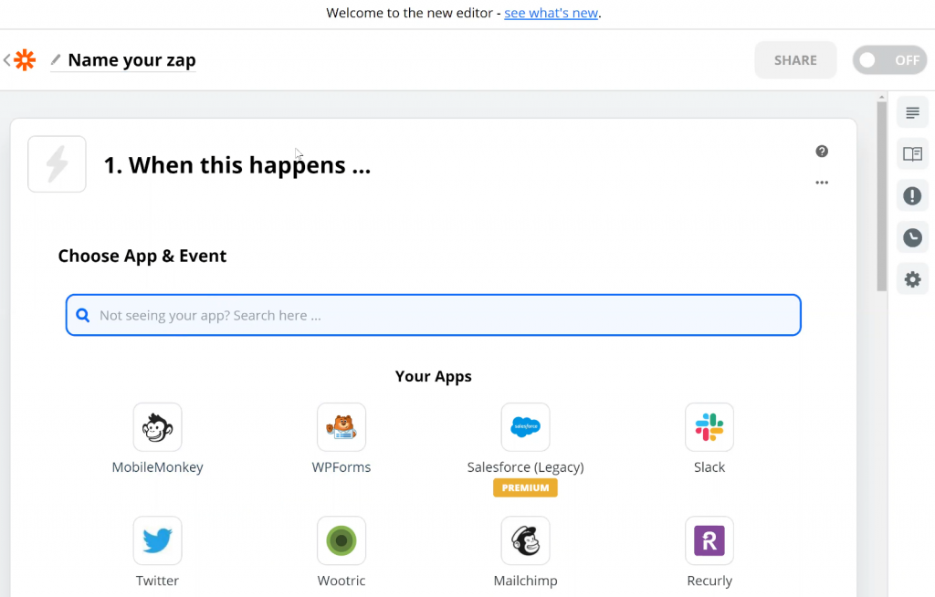Click the "1. When this happens ..." heading
The height and width of the screenshot is (597, 935).
pyautogui.click(x=237, y=165)
